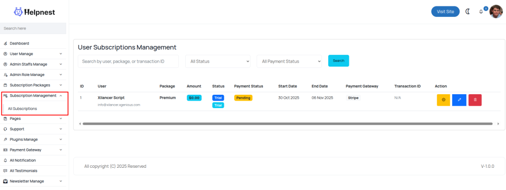Click the Subscription Packages sidebar icon
The image size is (506, 190).
pos(5,85)
